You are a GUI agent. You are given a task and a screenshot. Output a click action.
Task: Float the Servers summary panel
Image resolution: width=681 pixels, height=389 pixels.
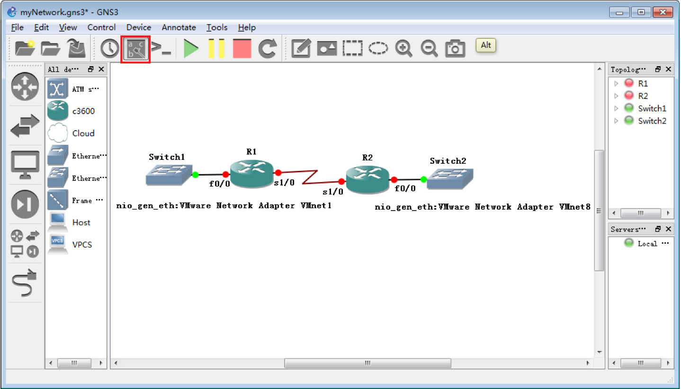coord(658,229)
